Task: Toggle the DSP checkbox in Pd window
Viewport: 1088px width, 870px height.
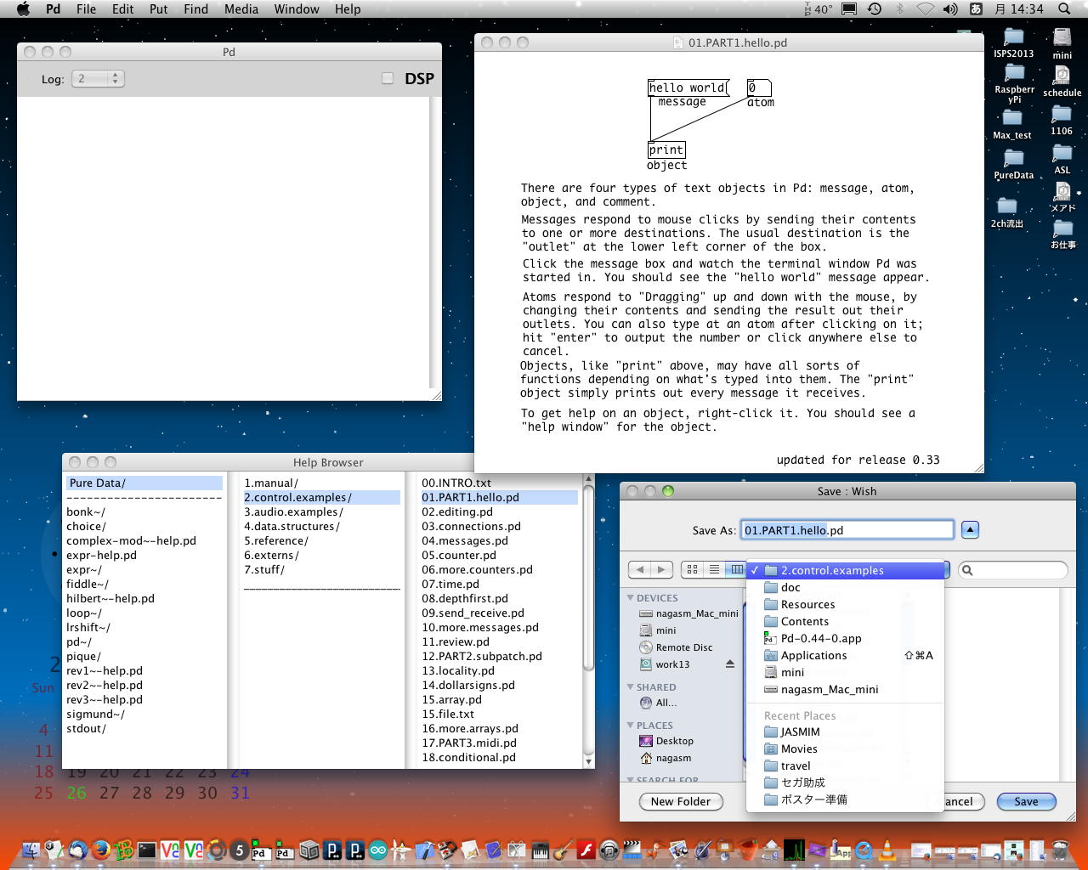Action: coord(388,78)
